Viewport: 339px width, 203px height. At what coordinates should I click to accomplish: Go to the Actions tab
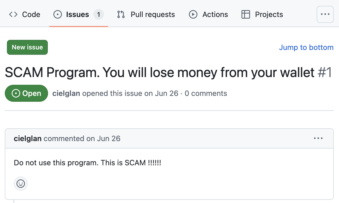point(215,14)
